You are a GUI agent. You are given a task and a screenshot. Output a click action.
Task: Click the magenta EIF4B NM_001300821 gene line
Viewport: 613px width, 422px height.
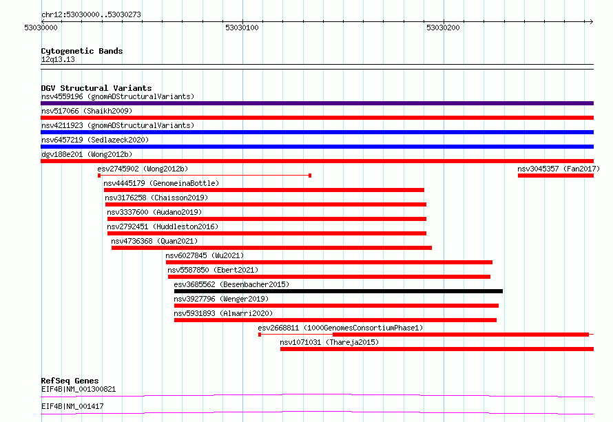point(317,395)
